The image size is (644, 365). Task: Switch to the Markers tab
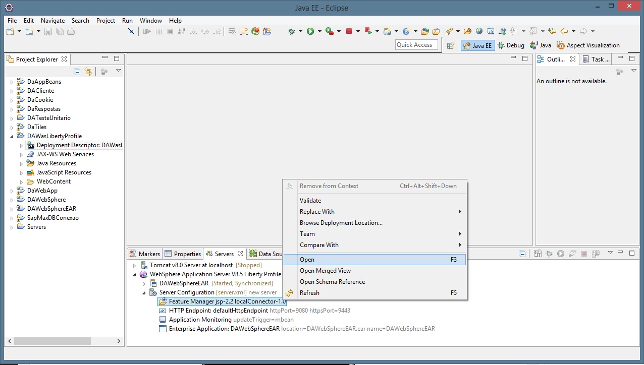pyautogui.click(x=145, y=254)
